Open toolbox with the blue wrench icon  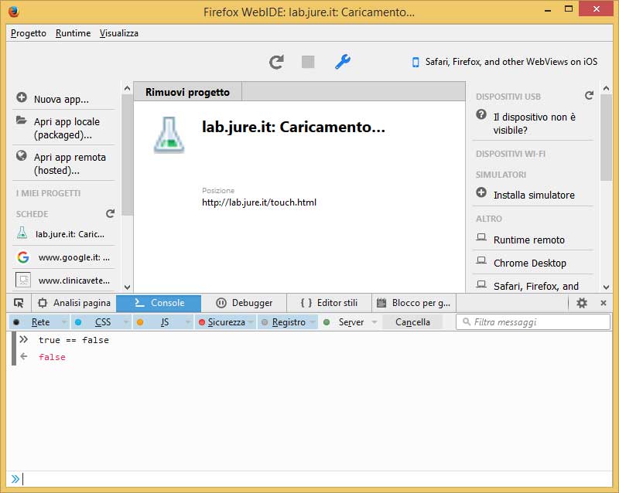coord(343,62)
